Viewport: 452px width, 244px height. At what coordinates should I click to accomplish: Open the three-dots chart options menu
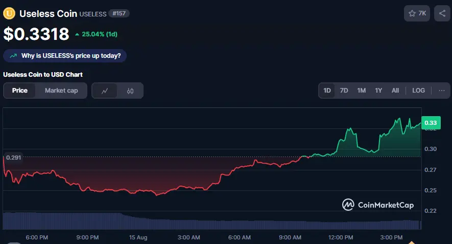pyautogui.click(x=442, y=91)
